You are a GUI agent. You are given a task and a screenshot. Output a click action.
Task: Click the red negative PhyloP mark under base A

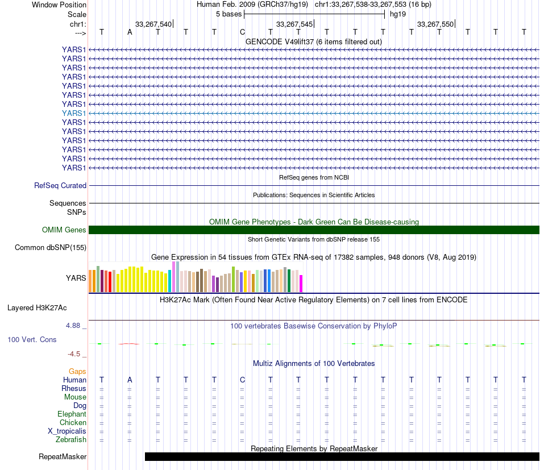(129, 344)
